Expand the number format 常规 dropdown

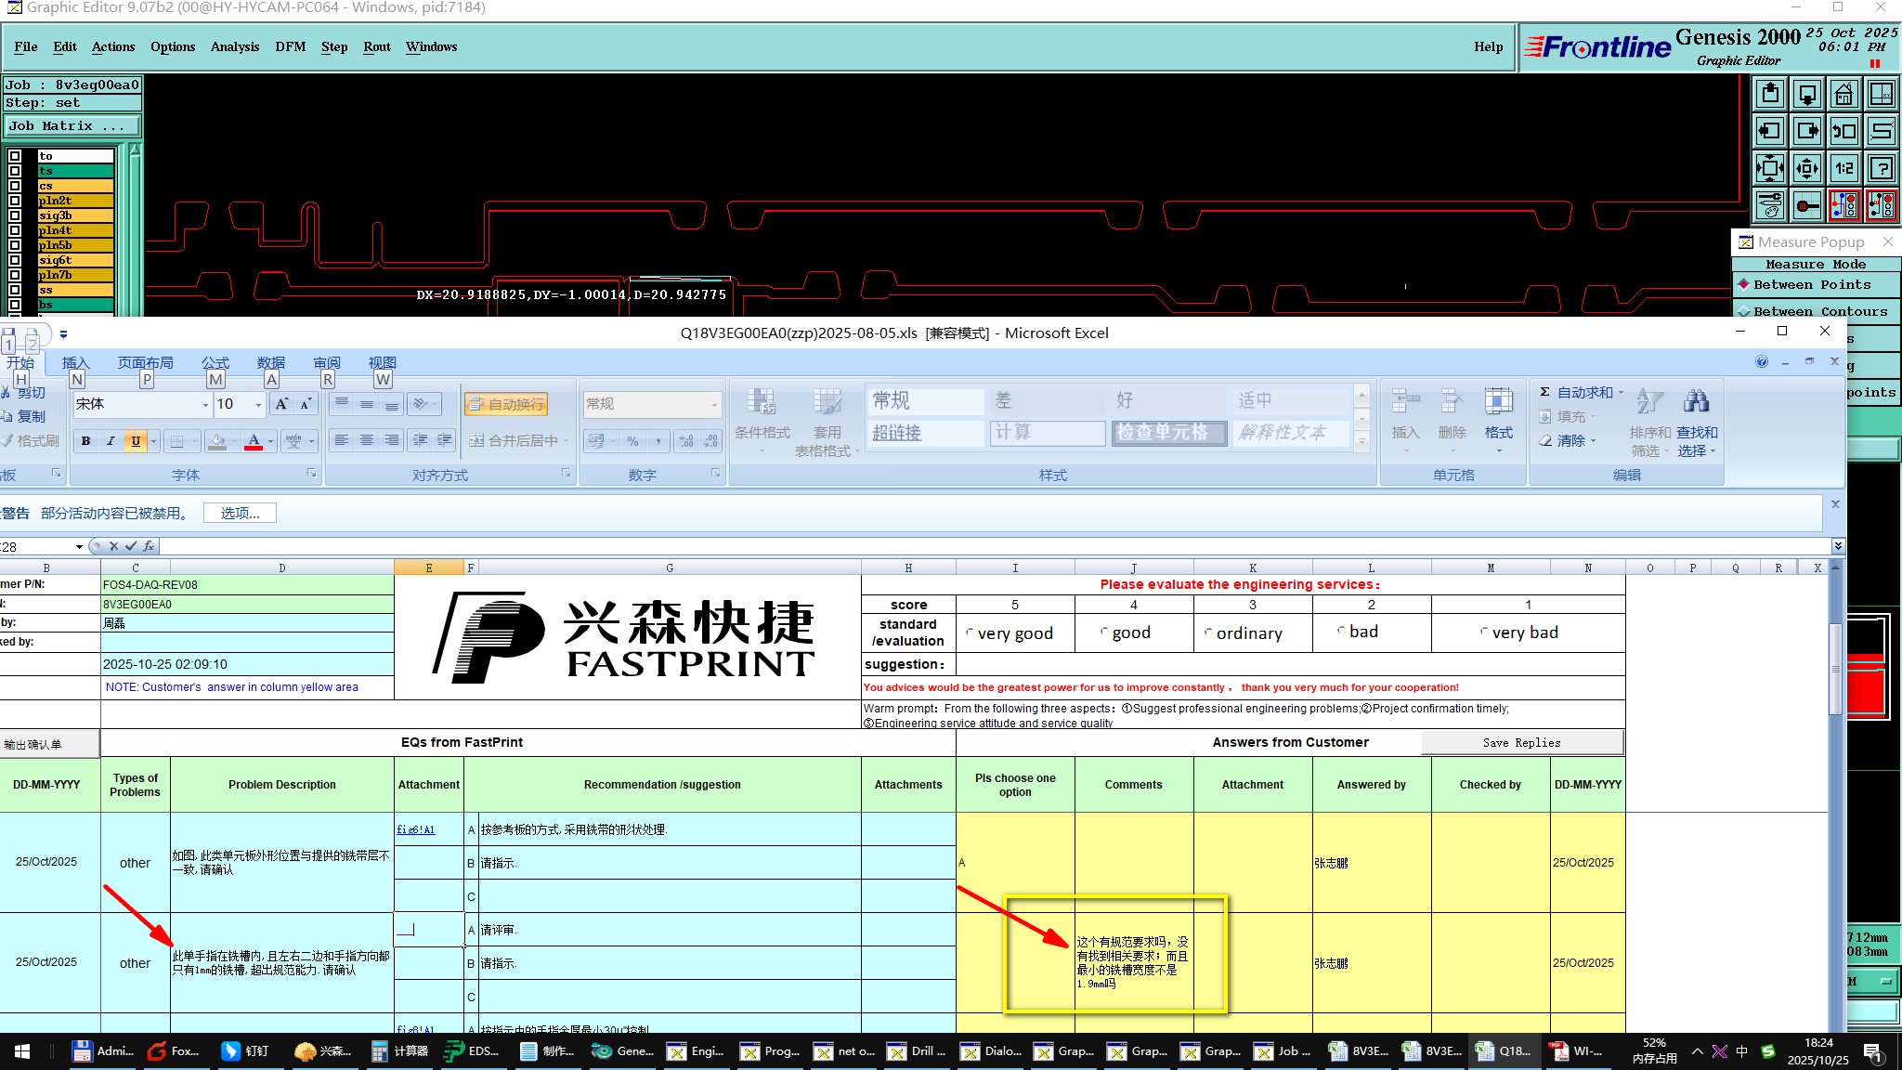[x=713, y=405]
